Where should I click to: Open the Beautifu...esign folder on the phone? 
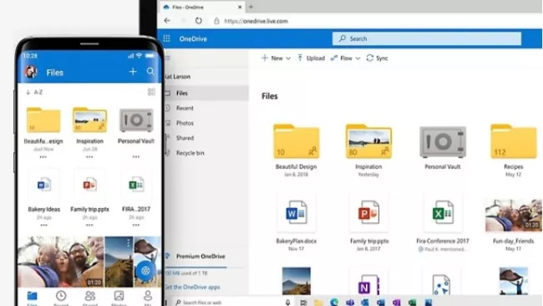43,120
